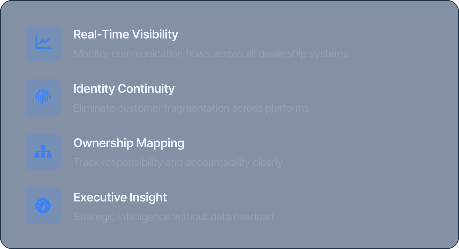Click the dashboard gauge icon

[x=43, y=206]
